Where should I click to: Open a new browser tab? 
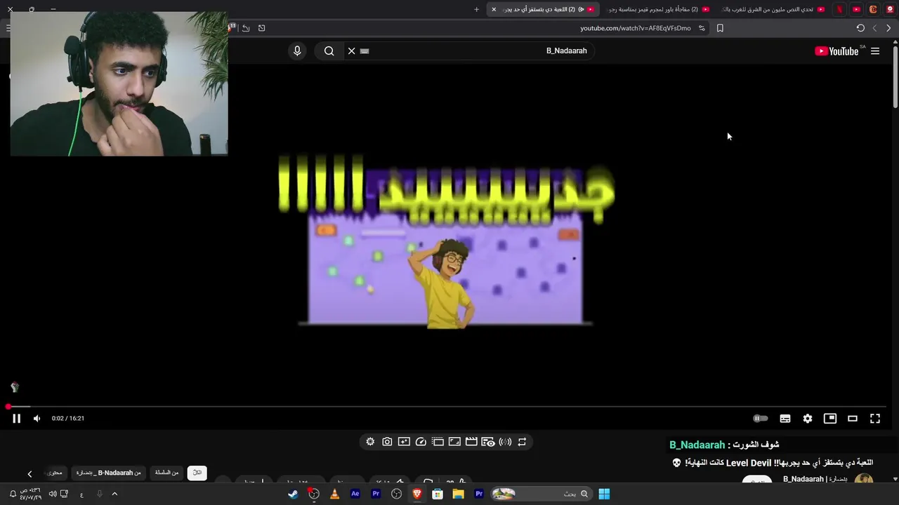click(x=476, y=9)
